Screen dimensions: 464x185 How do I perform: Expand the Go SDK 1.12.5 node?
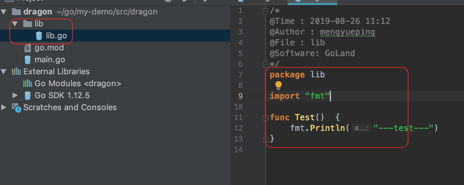[15, 96]
